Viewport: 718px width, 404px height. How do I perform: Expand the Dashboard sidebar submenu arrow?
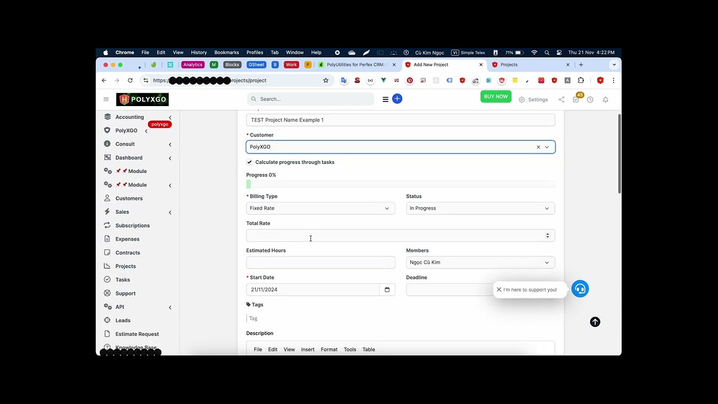(x=170, y=158)
